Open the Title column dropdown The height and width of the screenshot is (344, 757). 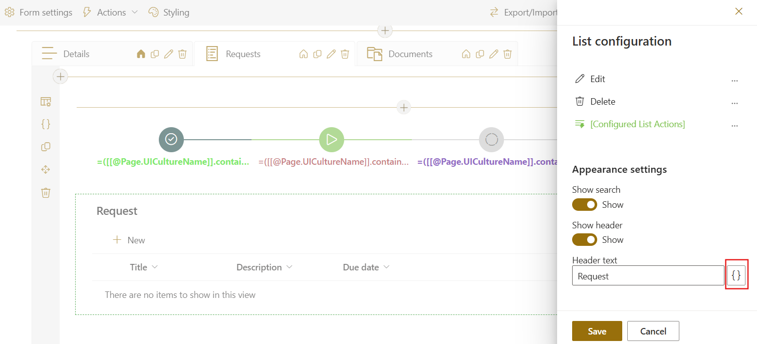(154, 267)
